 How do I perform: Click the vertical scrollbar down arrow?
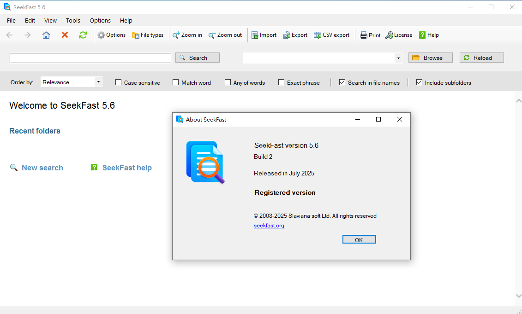coord(518,296)
